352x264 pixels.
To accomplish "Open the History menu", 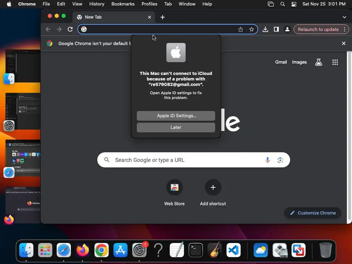I will [x=97, y=4].
